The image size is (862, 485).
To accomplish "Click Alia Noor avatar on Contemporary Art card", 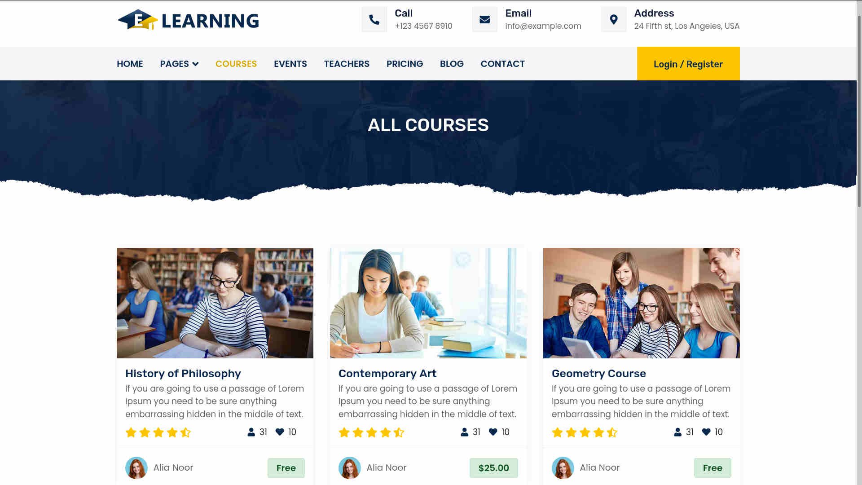I will coord(350,467).
